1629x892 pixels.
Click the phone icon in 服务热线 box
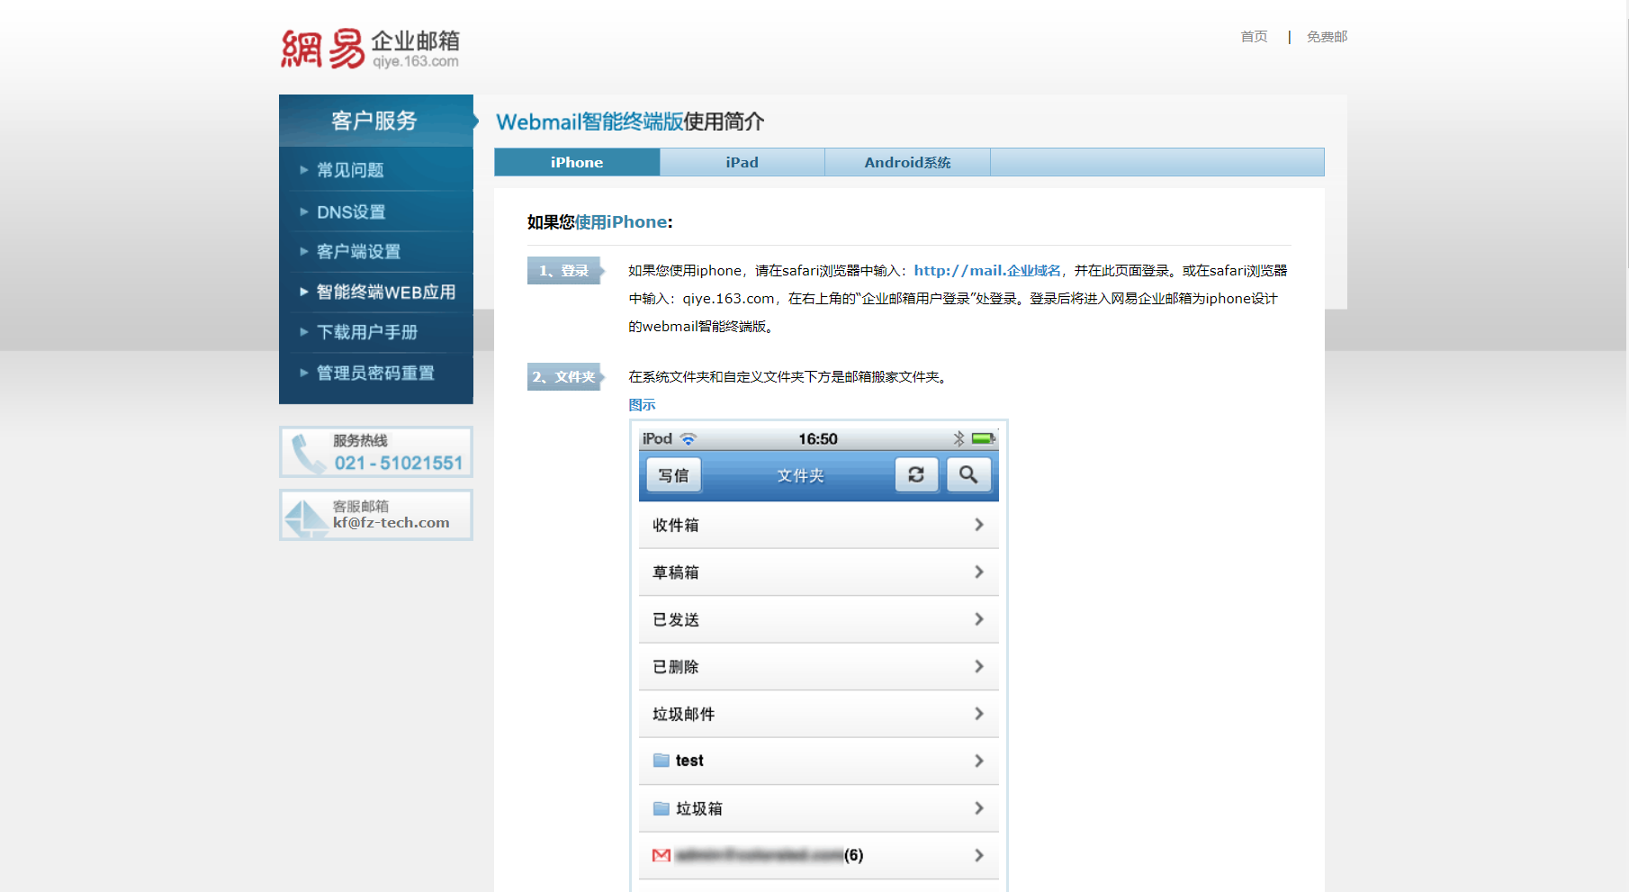tap(308, 453)
